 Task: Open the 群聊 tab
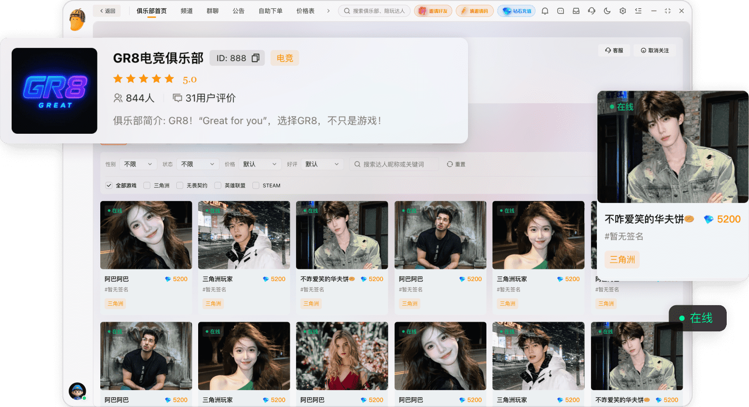tap(213, 11)
